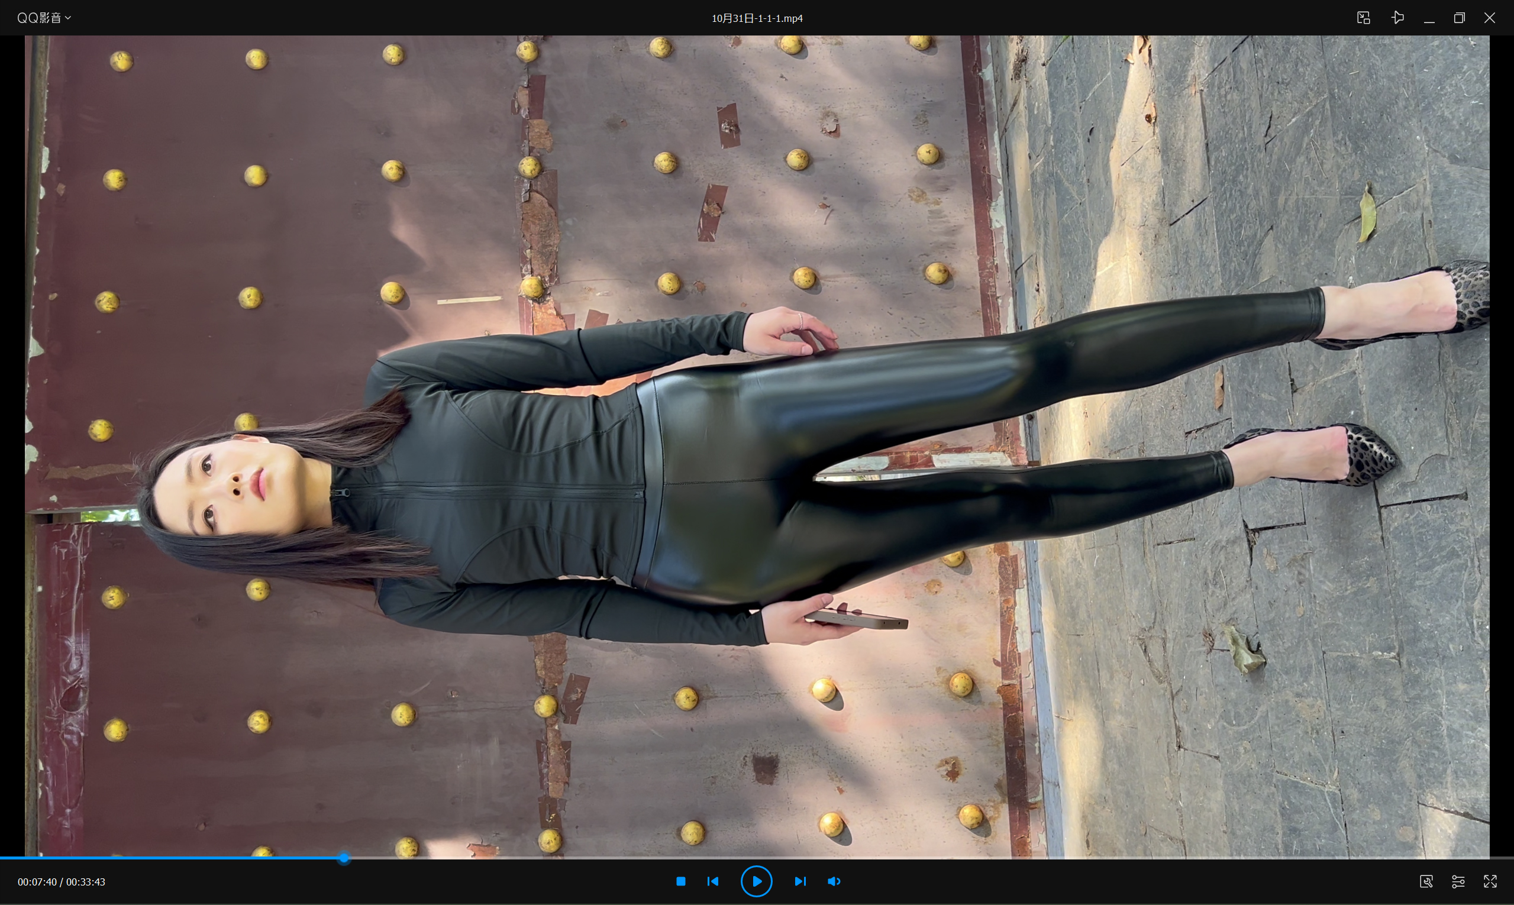1514x905 pixels.
Task: Restore down the player window
Action: coord(1459,18)
